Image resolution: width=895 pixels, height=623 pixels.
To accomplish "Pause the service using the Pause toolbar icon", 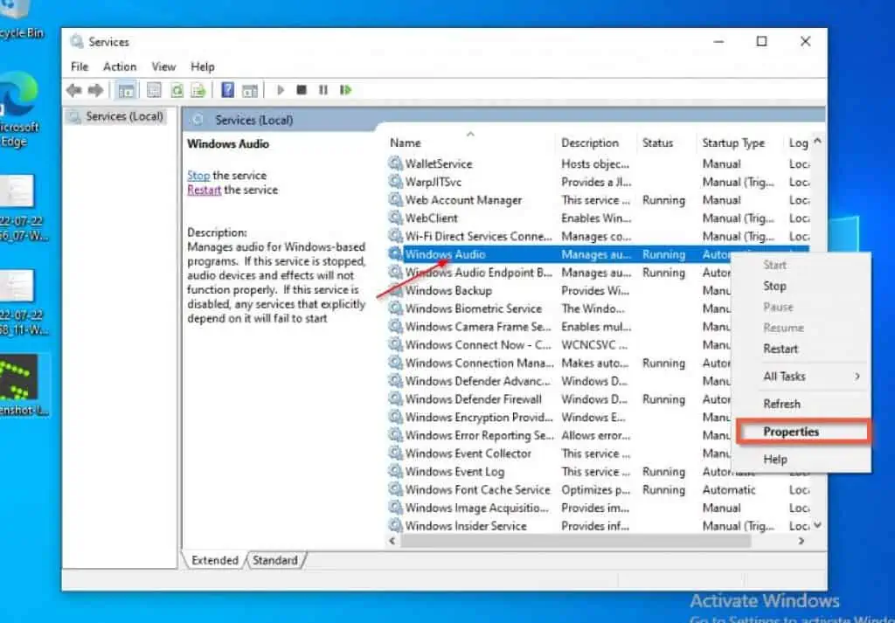I will [x=323, y=89].
